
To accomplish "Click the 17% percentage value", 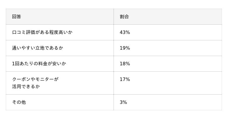I will 125,80.
